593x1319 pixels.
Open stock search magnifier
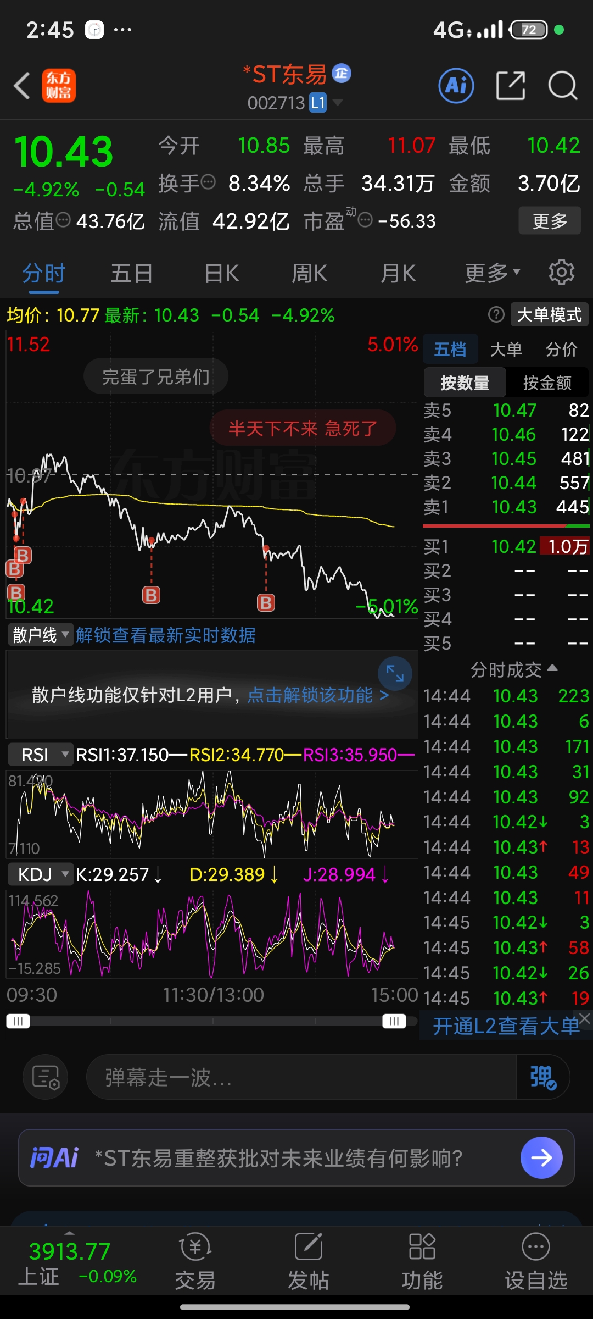click(x=563, y=86)
